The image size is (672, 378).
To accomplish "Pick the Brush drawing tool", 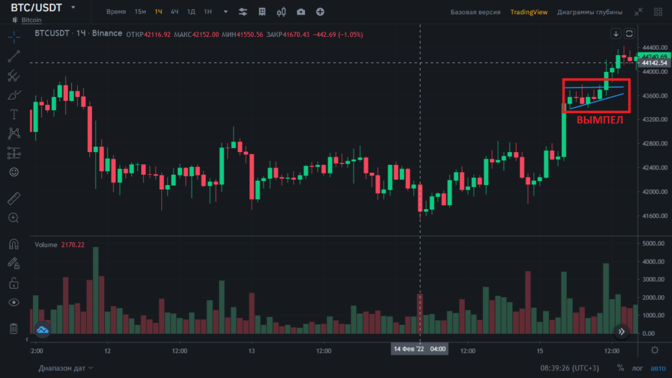I will coord(13,95).
